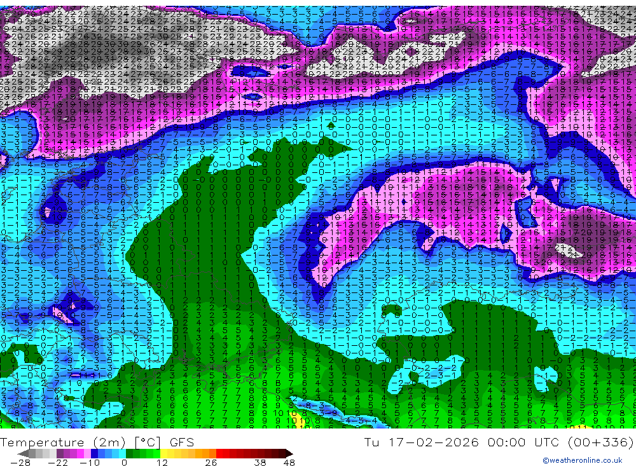Click the "00:00 UTC" time text
Image resolution: width=636 pixels, height=466 pixels.
point(523,442)
